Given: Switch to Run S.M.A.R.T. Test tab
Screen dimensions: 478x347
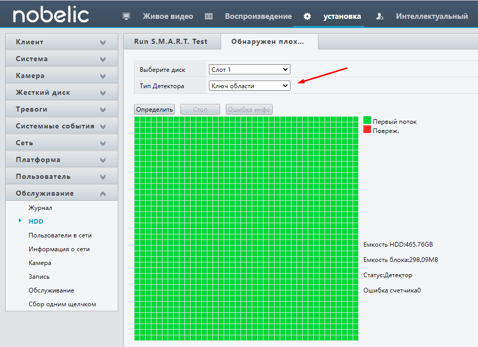Looking at the screenshot, I should pyautogui.click(x=172, y=41).
